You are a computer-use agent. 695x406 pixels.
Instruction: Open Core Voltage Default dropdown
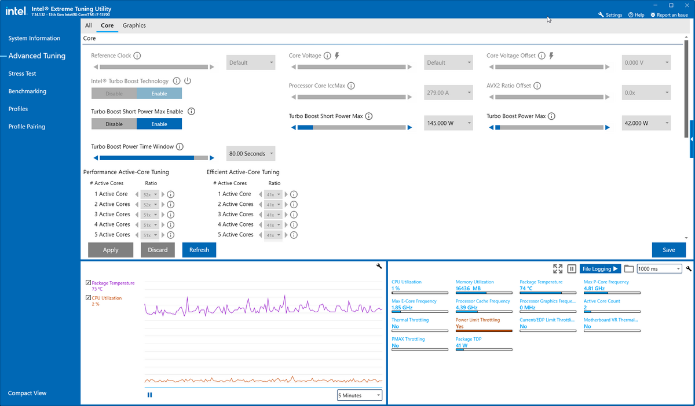pos(449,62)
